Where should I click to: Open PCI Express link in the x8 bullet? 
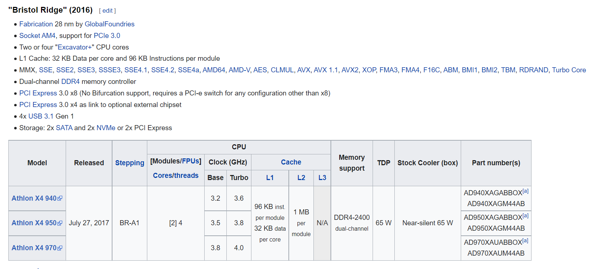coord(38,93)
